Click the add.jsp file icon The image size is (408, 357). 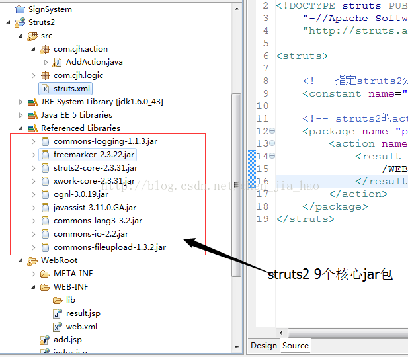(45, 340)
